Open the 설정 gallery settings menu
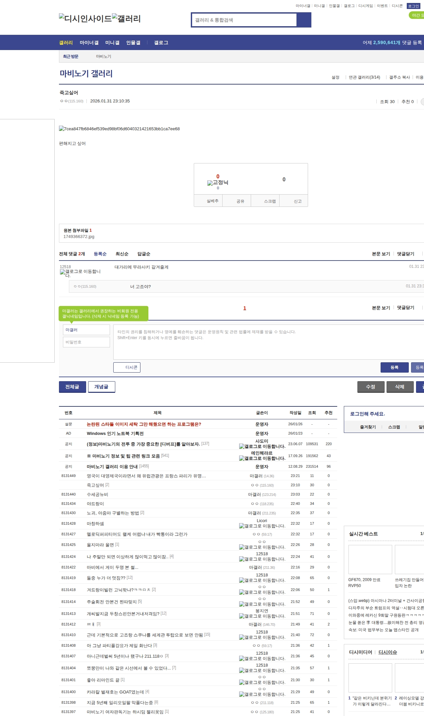The image size is (424, 716). click(335, 77)
